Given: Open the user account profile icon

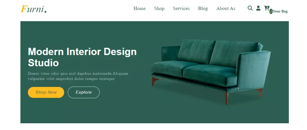Looking at the screenshot, I should point(258,8).
